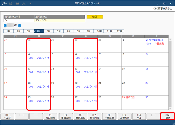Click the F9 上書解除 button
The height and width of the screenshot is (125, 175).
125,117
